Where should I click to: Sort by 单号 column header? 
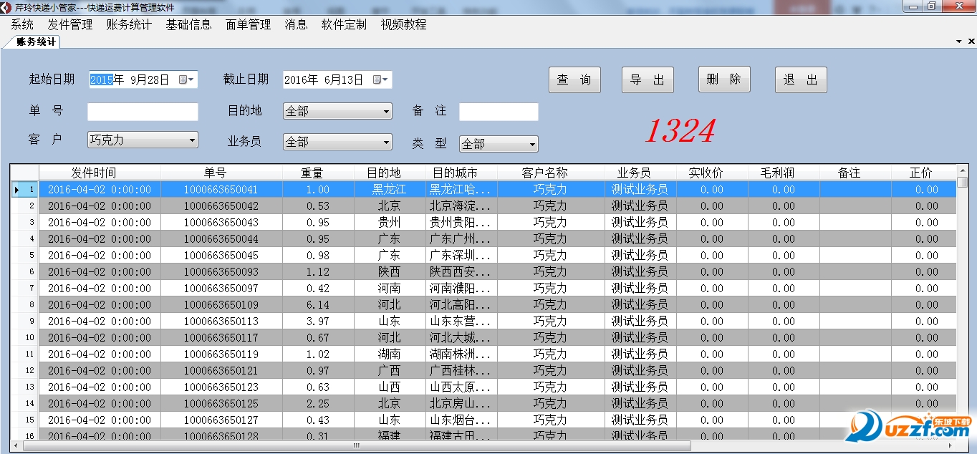coord(221,173)
